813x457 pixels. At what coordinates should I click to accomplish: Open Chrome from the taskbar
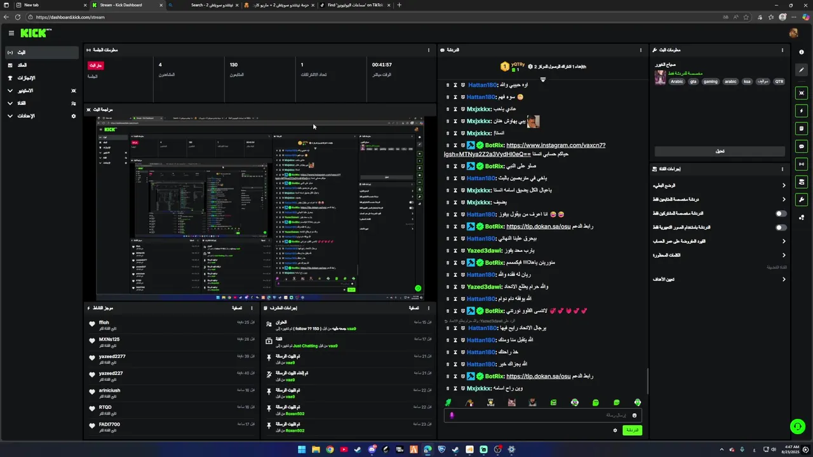330,449
